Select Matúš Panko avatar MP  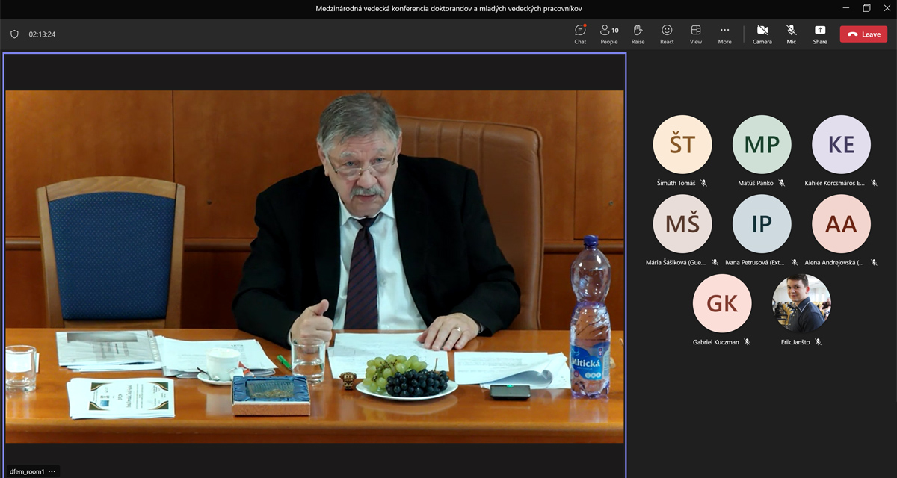[762, 144]
